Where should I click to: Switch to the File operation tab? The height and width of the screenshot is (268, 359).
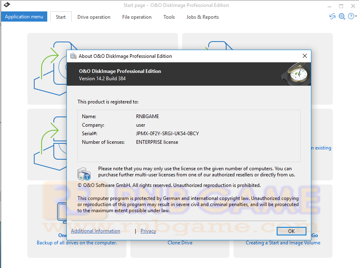click(x=137, y=17)
